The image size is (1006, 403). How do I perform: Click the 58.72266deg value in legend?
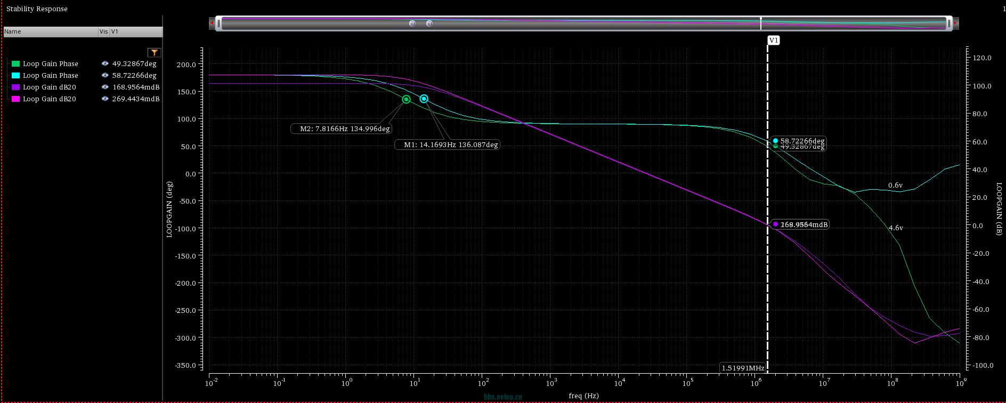[x=134, y=75]
